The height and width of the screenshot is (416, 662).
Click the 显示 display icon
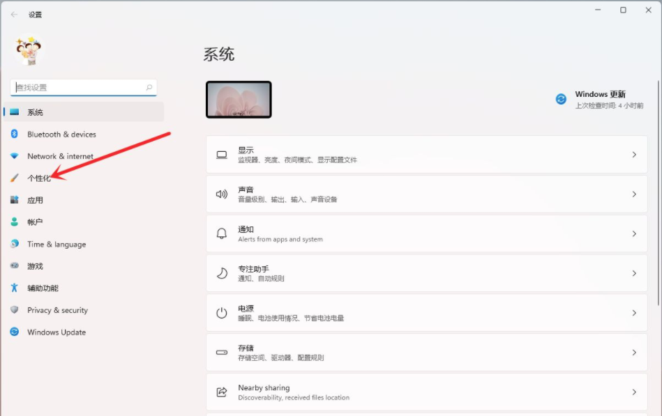[x=222, y=155]
